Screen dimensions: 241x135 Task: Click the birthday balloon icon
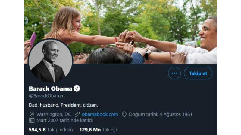point(124,114)
